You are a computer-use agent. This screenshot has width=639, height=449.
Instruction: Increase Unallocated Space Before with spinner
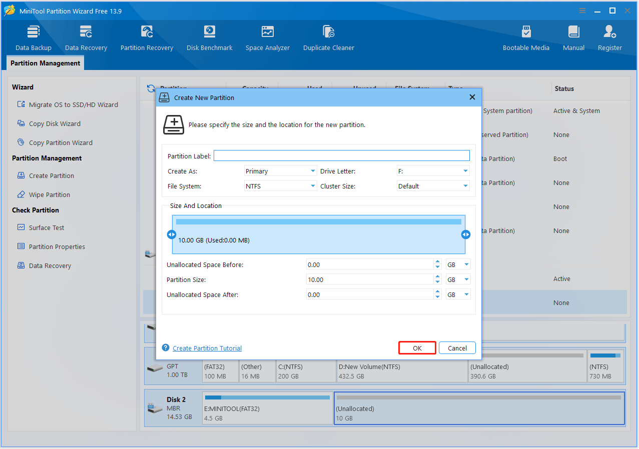pyautogui.click(x=438, y=261)
